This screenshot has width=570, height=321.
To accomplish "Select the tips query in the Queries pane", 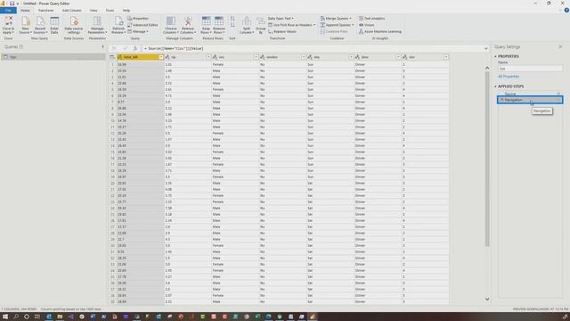I will [53, 57].
